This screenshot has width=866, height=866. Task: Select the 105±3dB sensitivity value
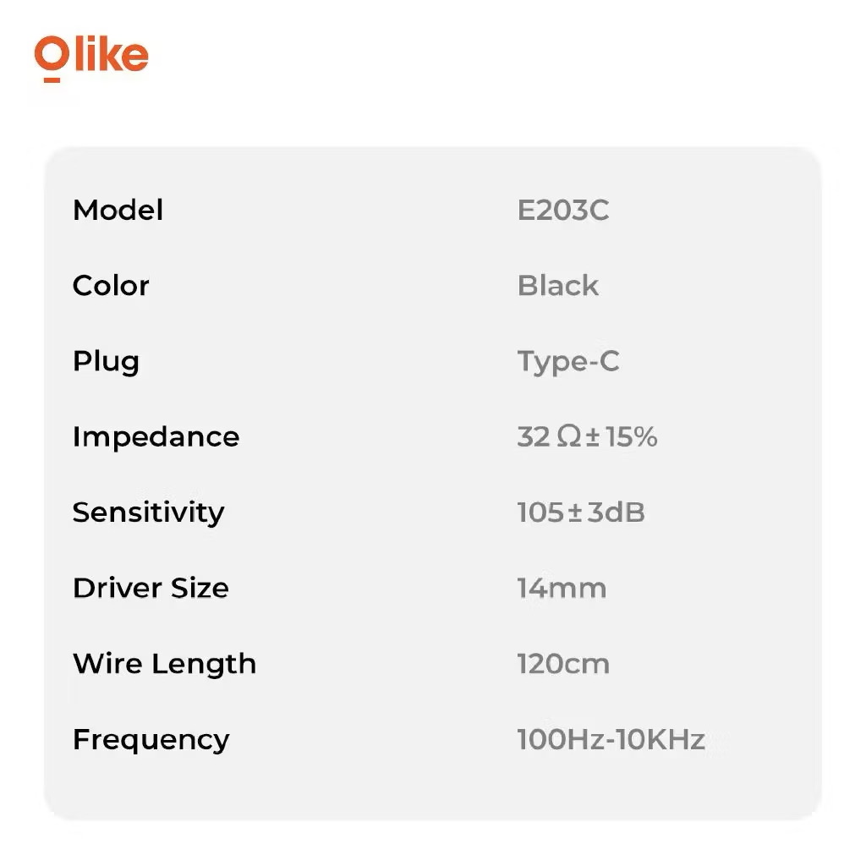pyautogui.click(x=580, y=512)
